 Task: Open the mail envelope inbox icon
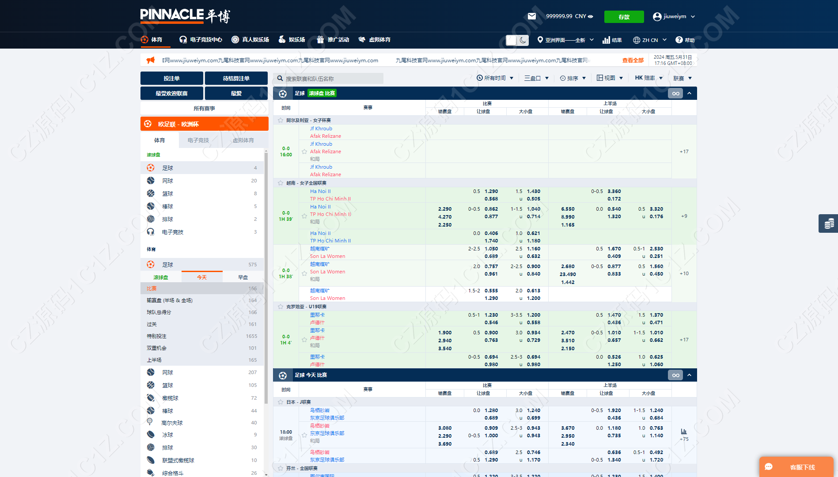(x=532, y=16)
